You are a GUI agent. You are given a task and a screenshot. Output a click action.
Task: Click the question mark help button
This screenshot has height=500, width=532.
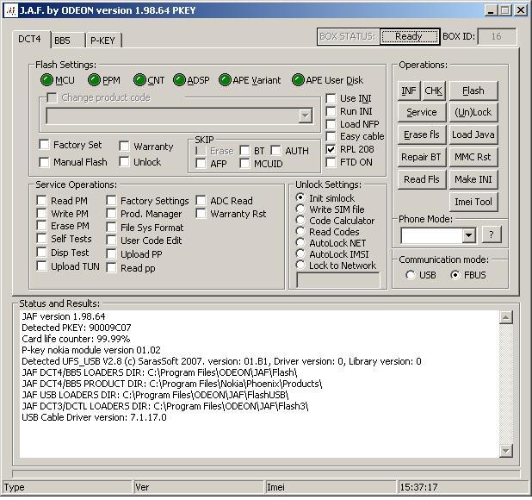pos(492,234)
